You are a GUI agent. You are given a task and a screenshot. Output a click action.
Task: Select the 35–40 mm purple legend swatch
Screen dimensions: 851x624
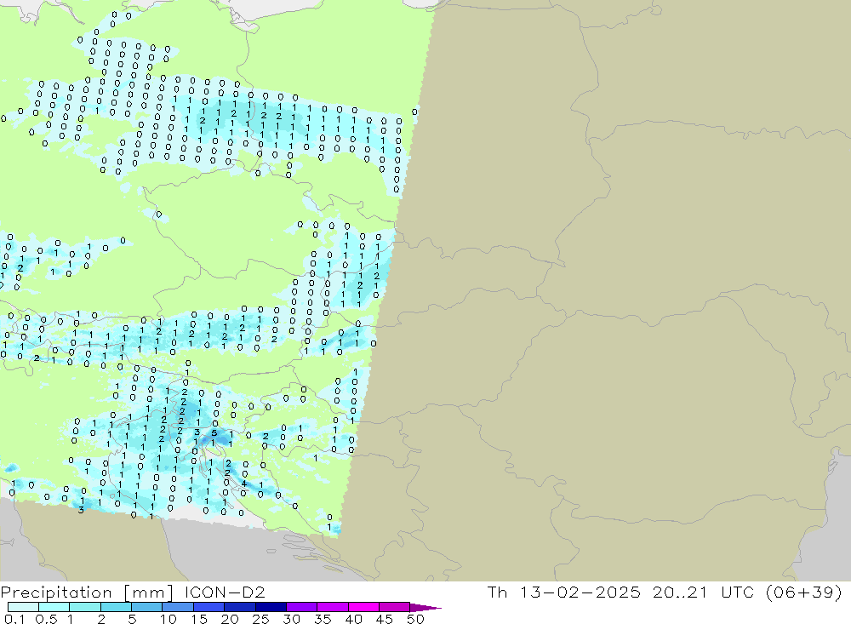pyautogui.click(x=332, y=607)
